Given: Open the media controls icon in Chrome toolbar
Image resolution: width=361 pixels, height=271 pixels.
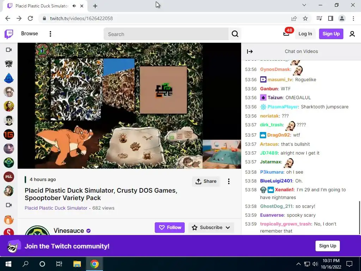Looking at the screenshot, I should click(x=319, y=18).
